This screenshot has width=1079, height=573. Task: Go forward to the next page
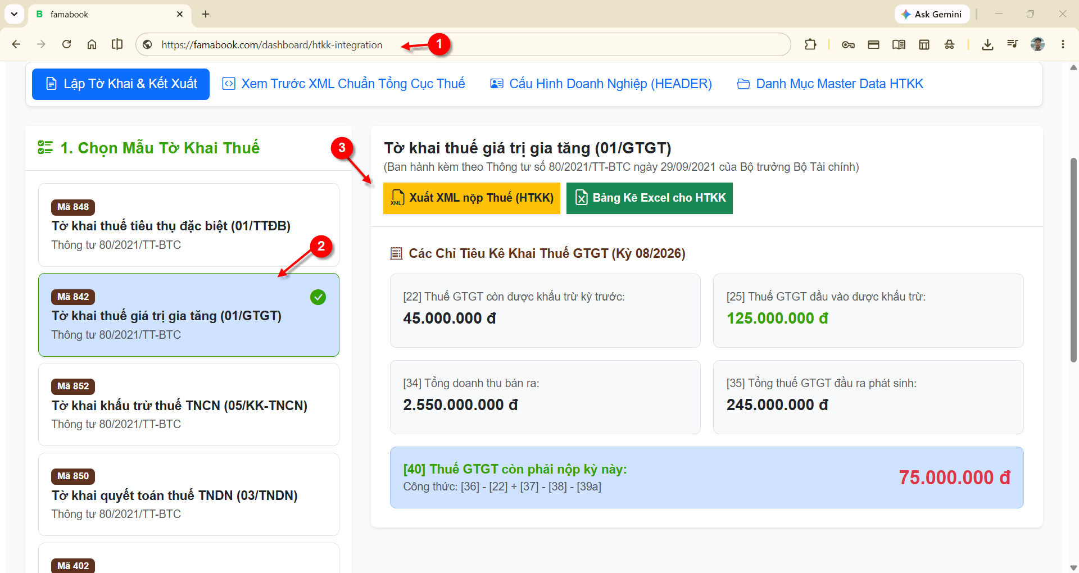coord(41,44)
